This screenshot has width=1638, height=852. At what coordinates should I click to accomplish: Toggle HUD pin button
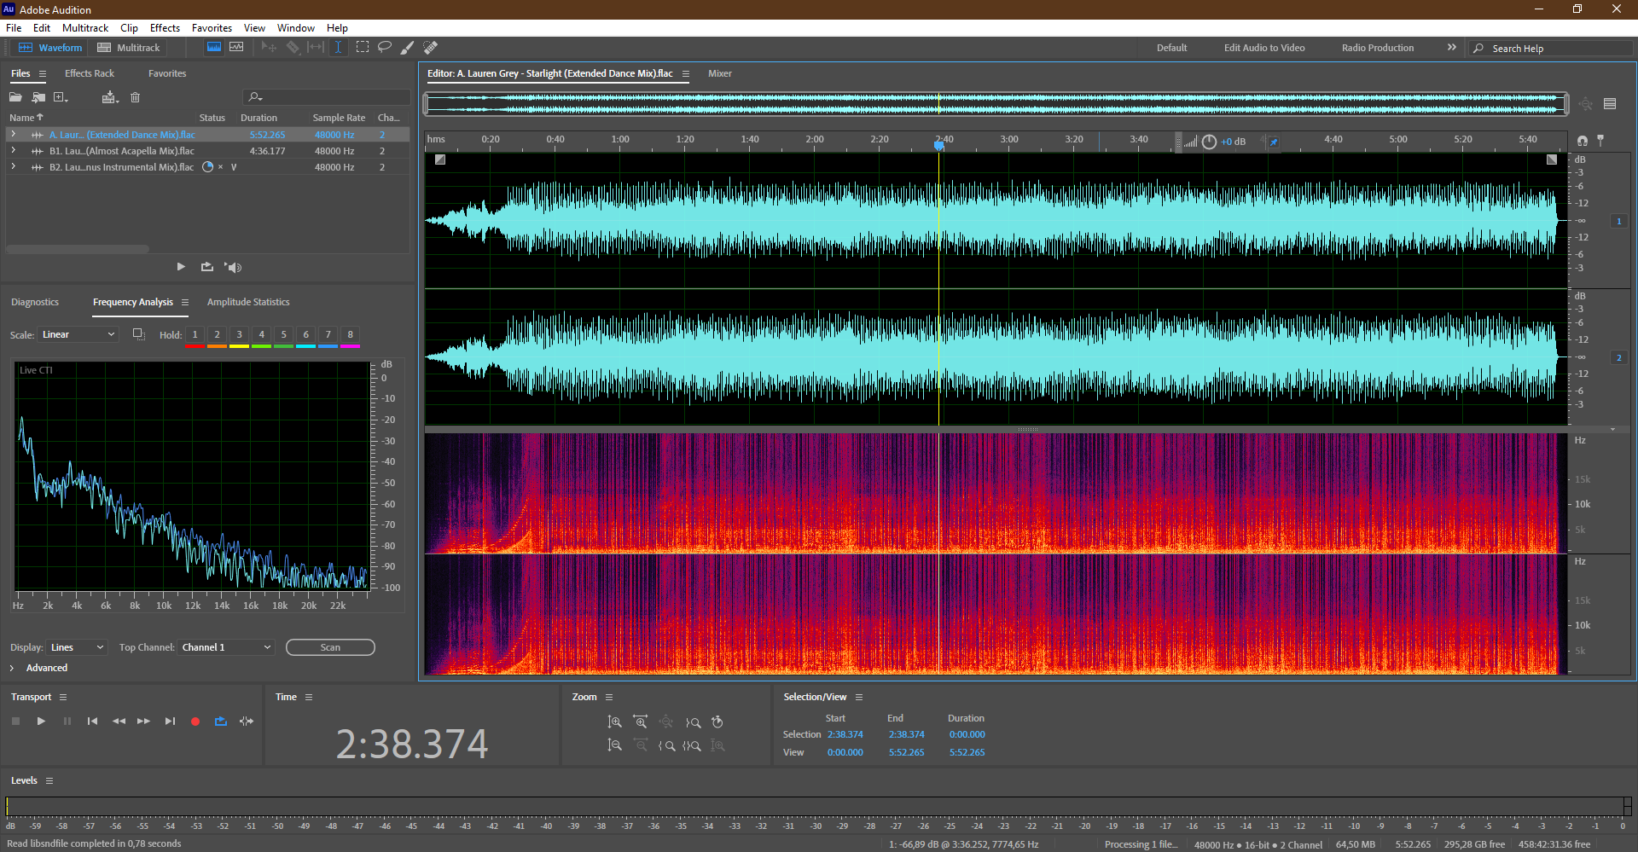[x=1274, y=142]
